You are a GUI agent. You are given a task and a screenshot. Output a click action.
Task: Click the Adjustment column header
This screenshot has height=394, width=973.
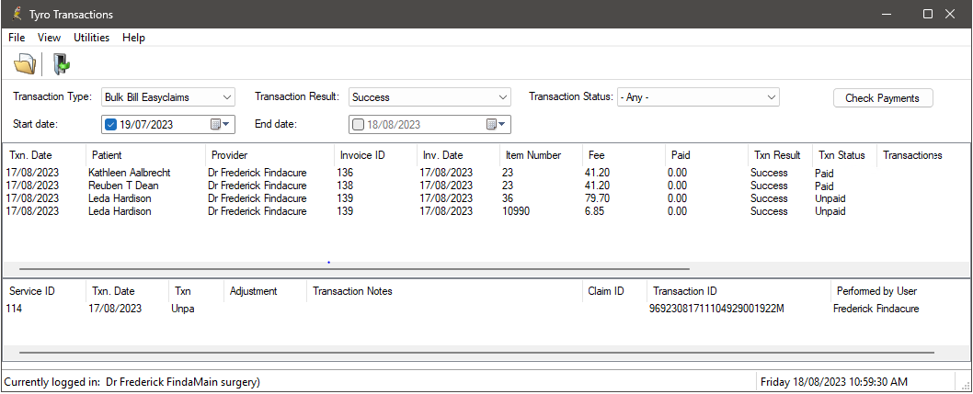click(265, 290)
